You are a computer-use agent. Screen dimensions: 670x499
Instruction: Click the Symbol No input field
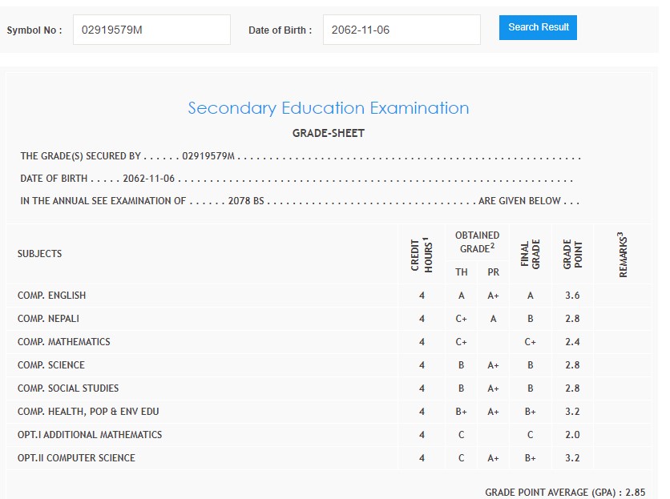click(x=151, y=30)
